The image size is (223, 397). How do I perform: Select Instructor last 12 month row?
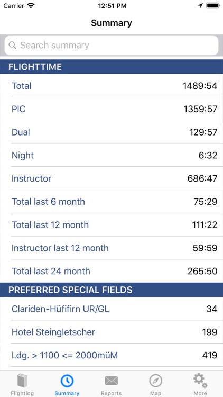coord(111,248)
